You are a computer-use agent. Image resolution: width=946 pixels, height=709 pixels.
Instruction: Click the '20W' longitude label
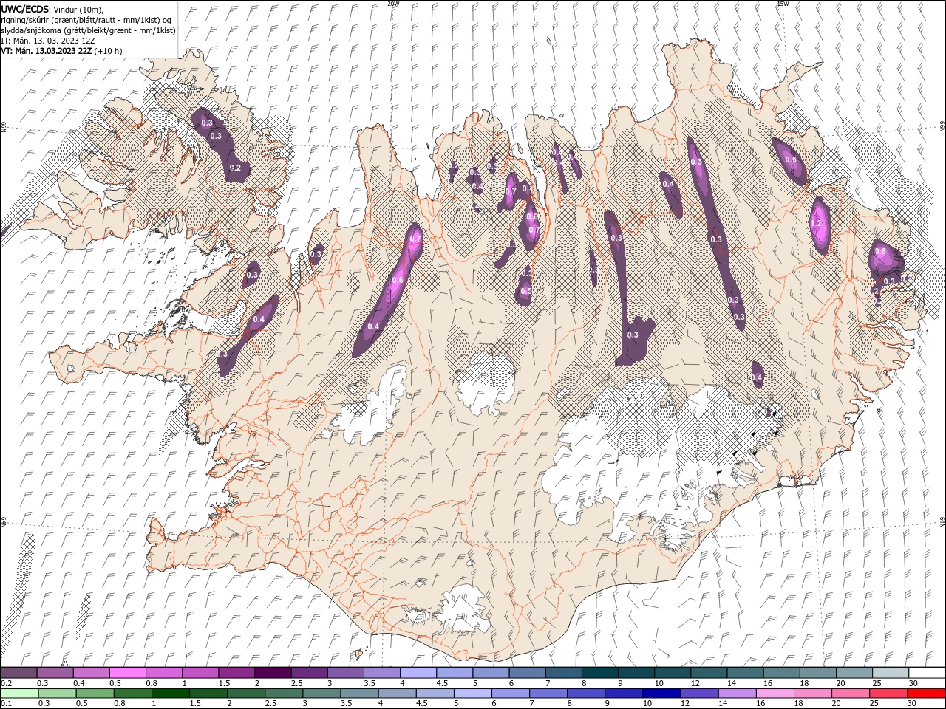click(x=393, y=4)
